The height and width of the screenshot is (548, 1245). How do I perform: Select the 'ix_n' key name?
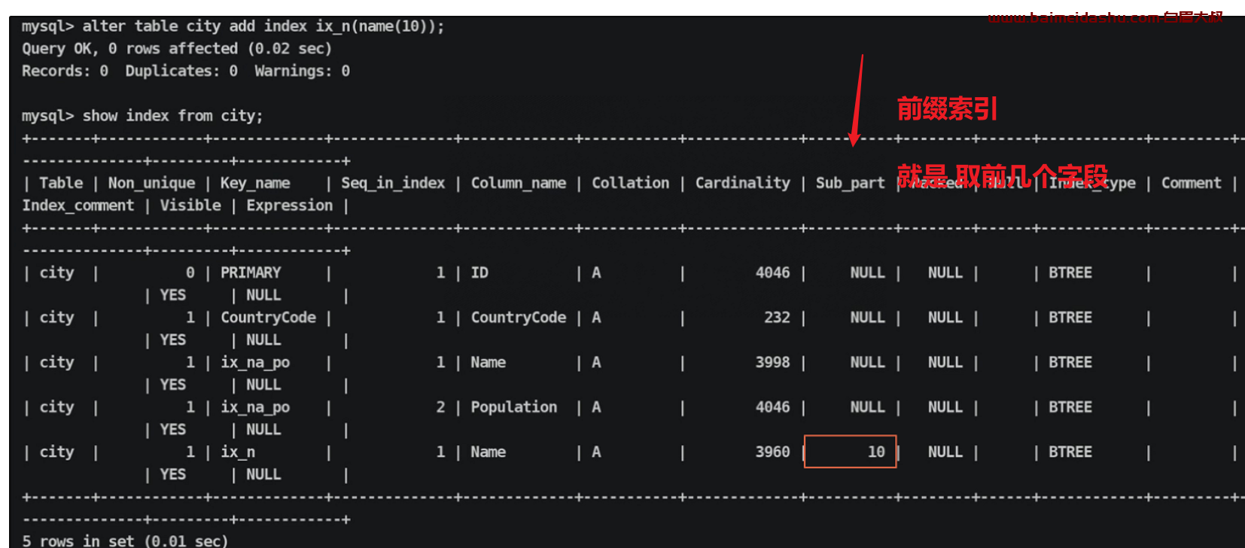(238, 452)
